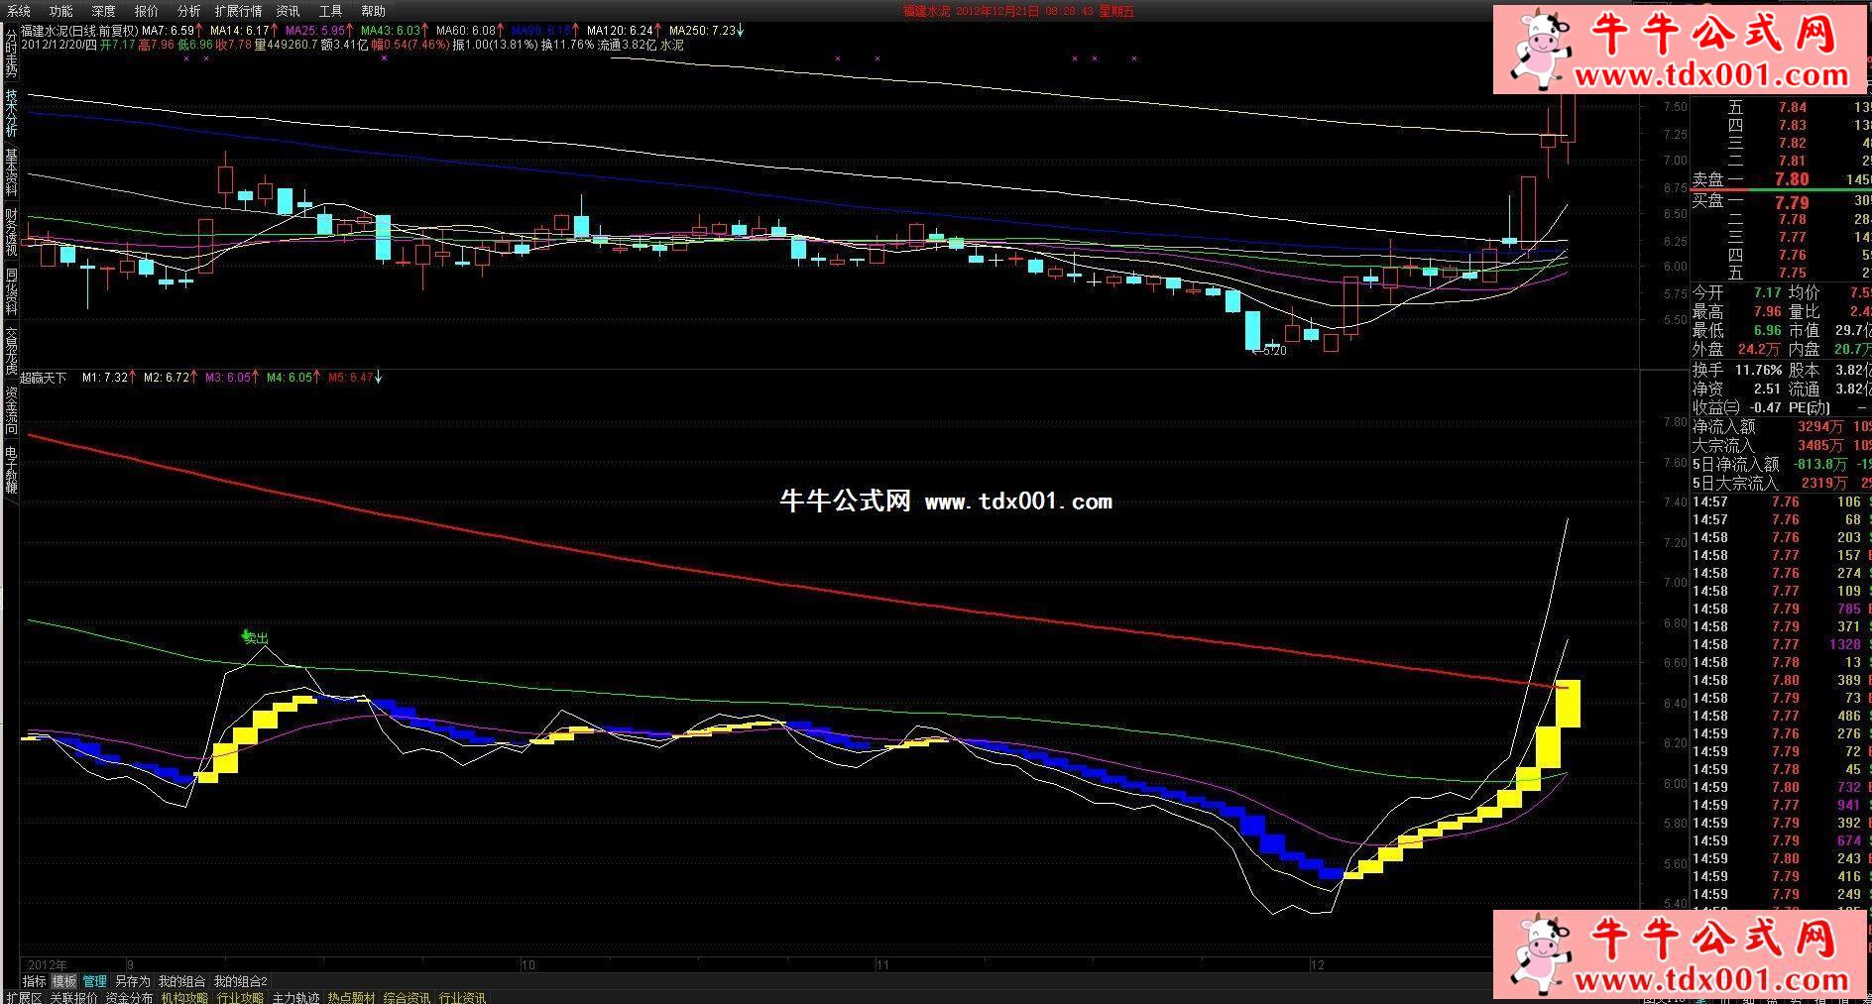Select the 模板 tab at bottom
Screen dimensions: 1872x1004
tap(63, 981)
